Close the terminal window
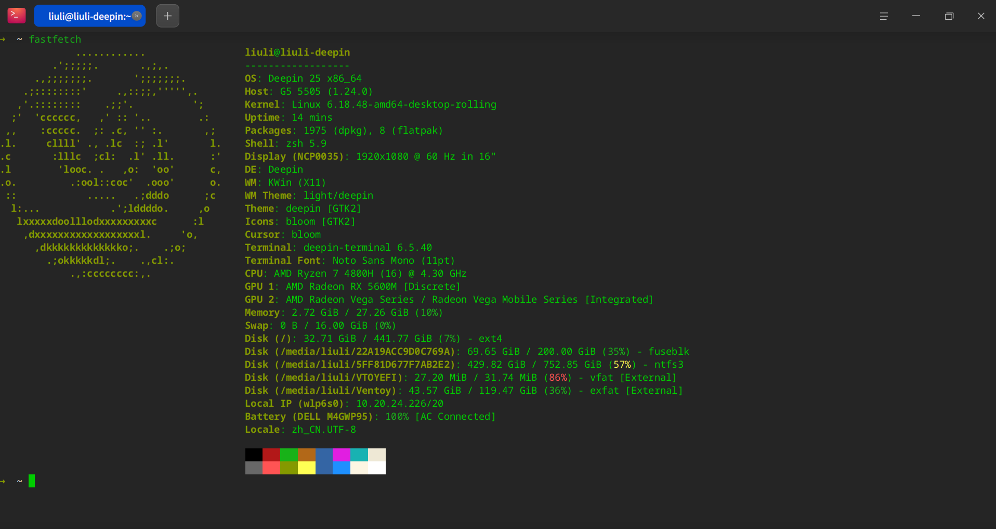 [x=981, y=16]
